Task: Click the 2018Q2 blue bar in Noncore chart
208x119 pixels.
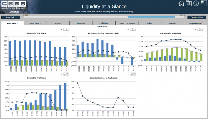Action: 15,53
